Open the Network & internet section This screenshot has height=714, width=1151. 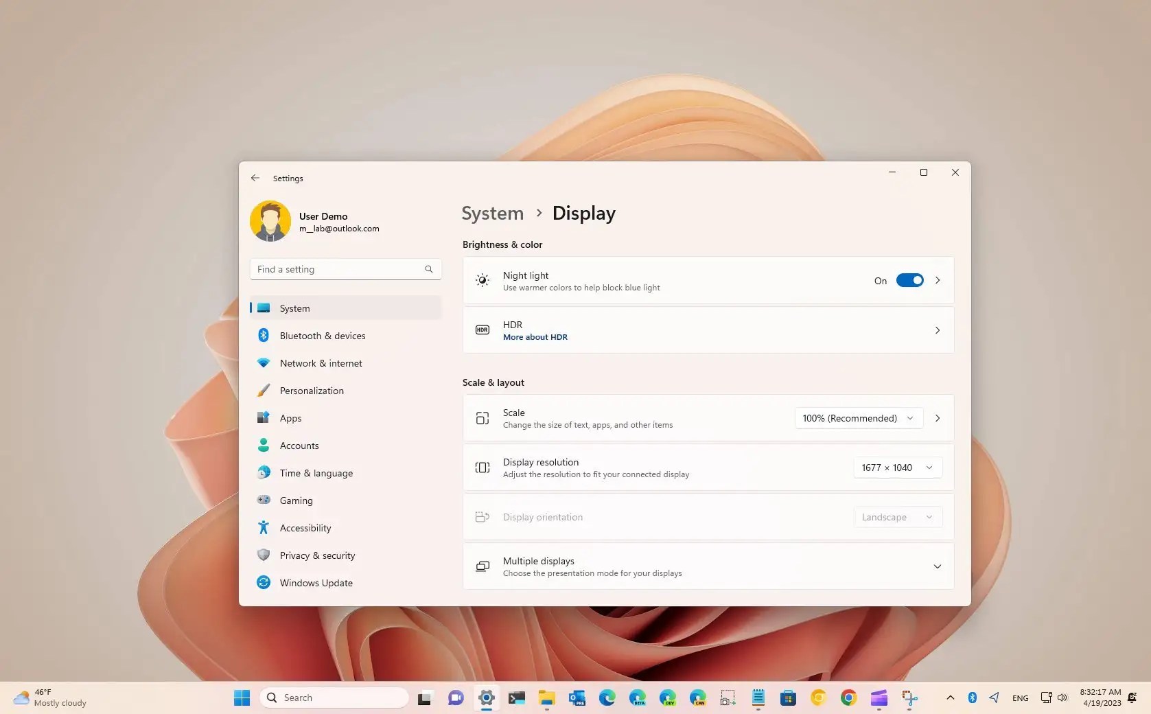click(321, 362)
